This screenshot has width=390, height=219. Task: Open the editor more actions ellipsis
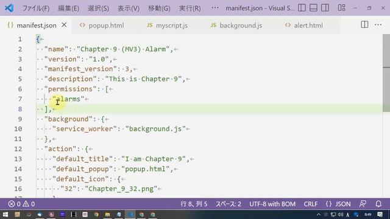[x=378, y=24]
